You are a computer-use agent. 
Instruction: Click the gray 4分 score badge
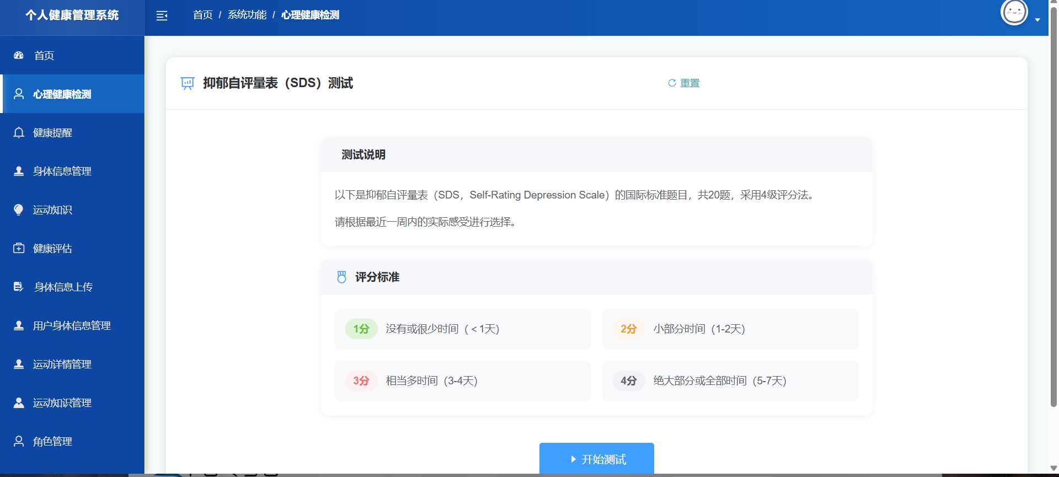629,380
